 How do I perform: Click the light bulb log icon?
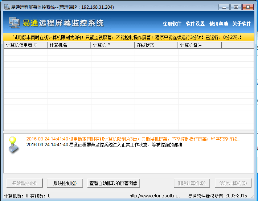13,145
